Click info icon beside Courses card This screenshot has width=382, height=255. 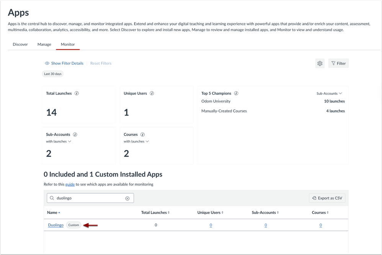point(142,135)
